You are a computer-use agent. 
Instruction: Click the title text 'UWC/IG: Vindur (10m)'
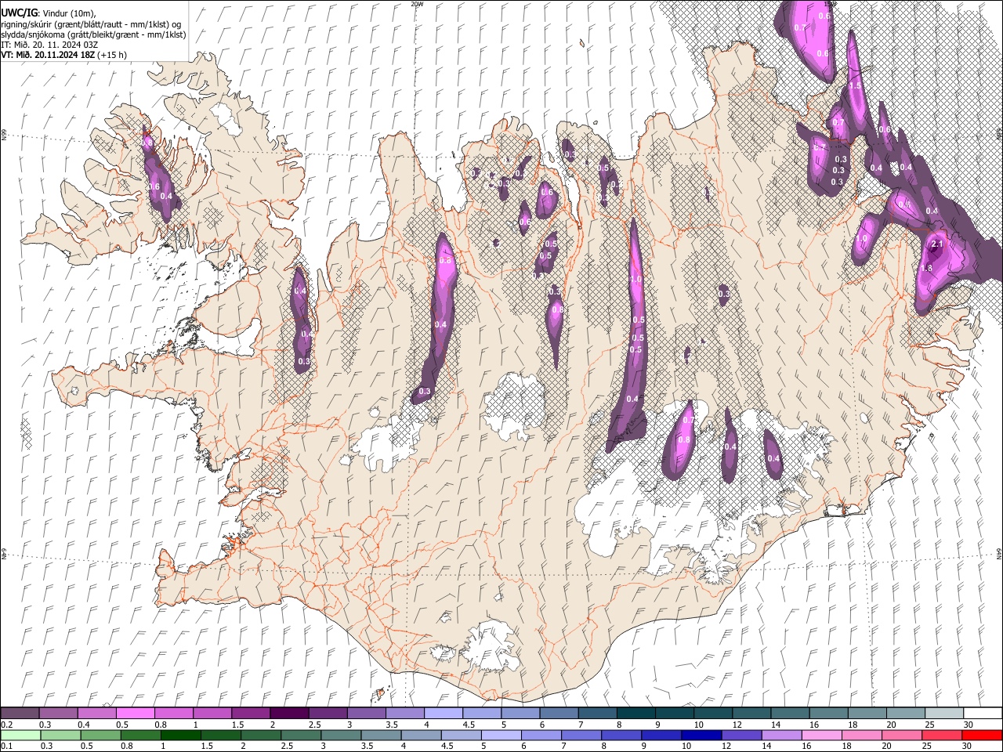[x=48, y=13]
